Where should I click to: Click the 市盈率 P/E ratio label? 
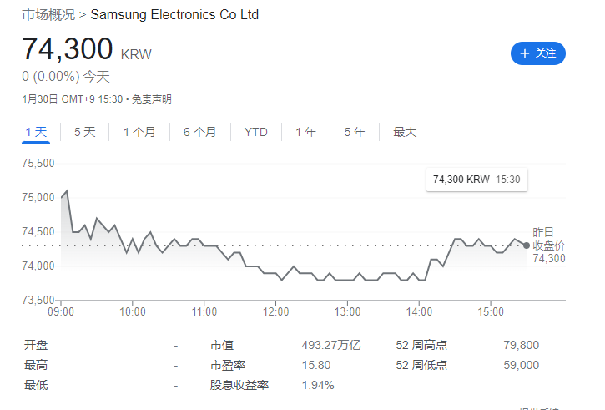pos(226,365)
